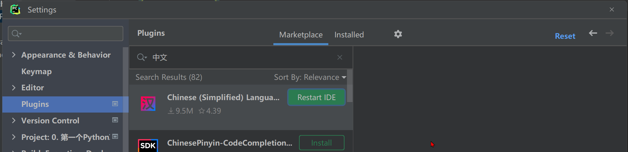Install the ChinesePinyin-CodeCompletion plugin
Screen dimensions: 628x152
(322, 143)
